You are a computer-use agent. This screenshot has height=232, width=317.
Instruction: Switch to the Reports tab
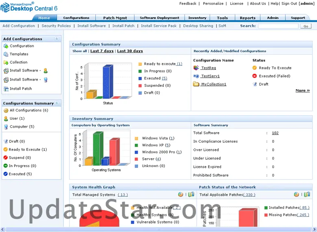tap(248, 18)
